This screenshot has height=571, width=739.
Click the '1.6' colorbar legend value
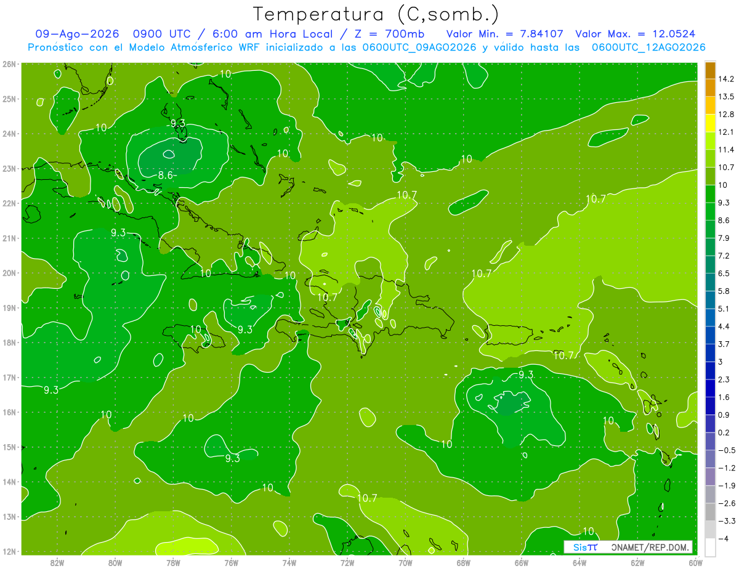tap(724, 397)
